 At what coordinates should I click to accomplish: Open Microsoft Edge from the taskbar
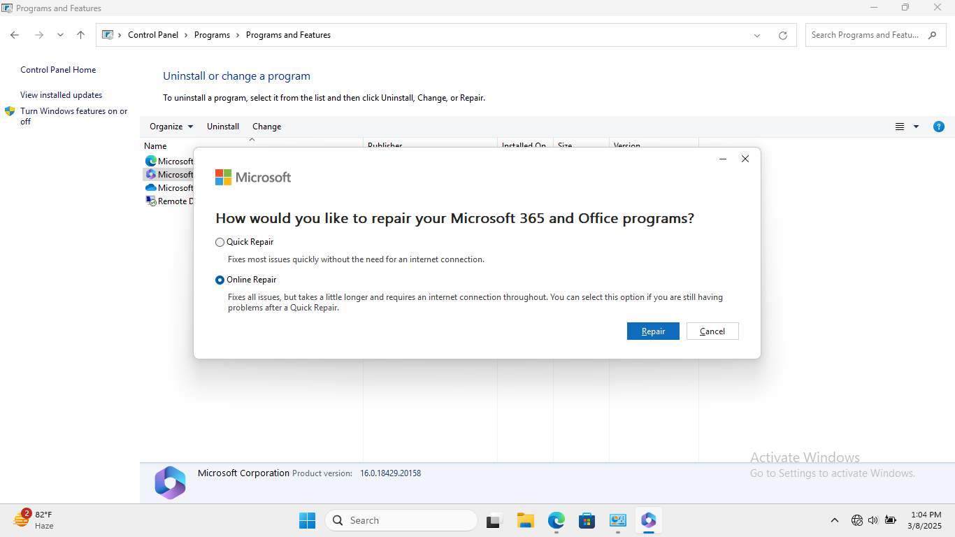coord(557,520)
